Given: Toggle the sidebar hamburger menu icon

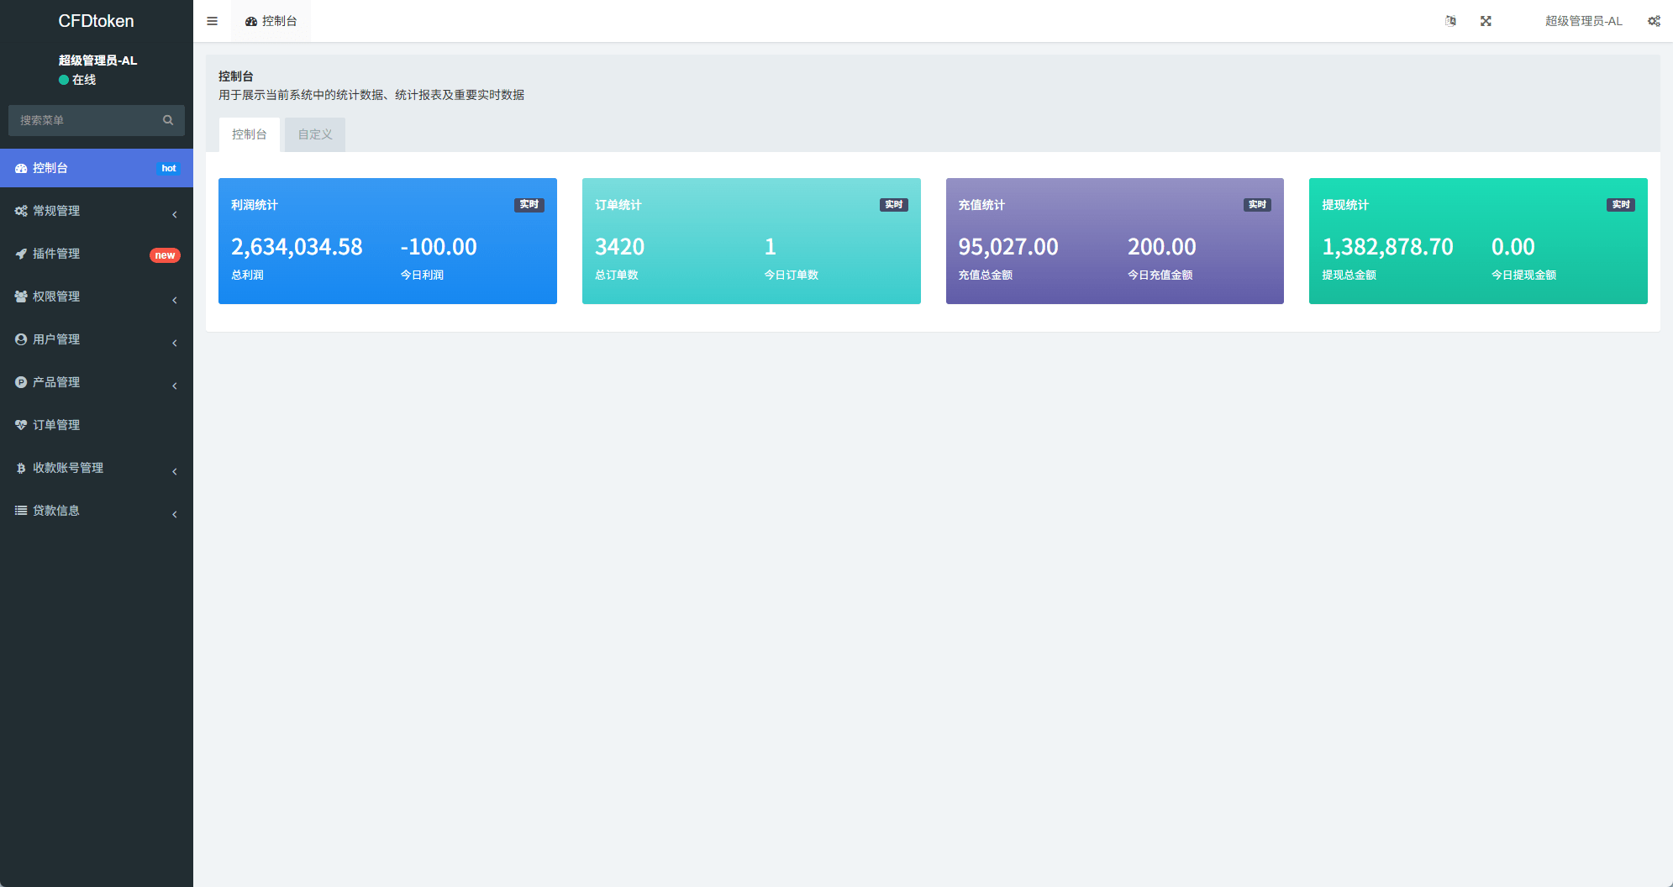Looking at the screenshot, I should 212,21.
